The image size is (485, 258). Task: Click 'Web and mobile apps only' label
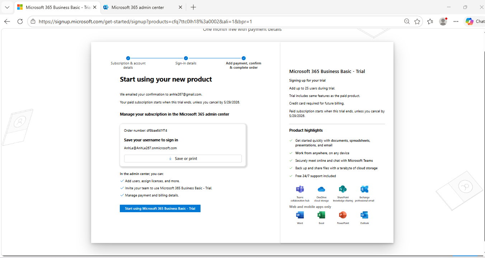point(310,207)
